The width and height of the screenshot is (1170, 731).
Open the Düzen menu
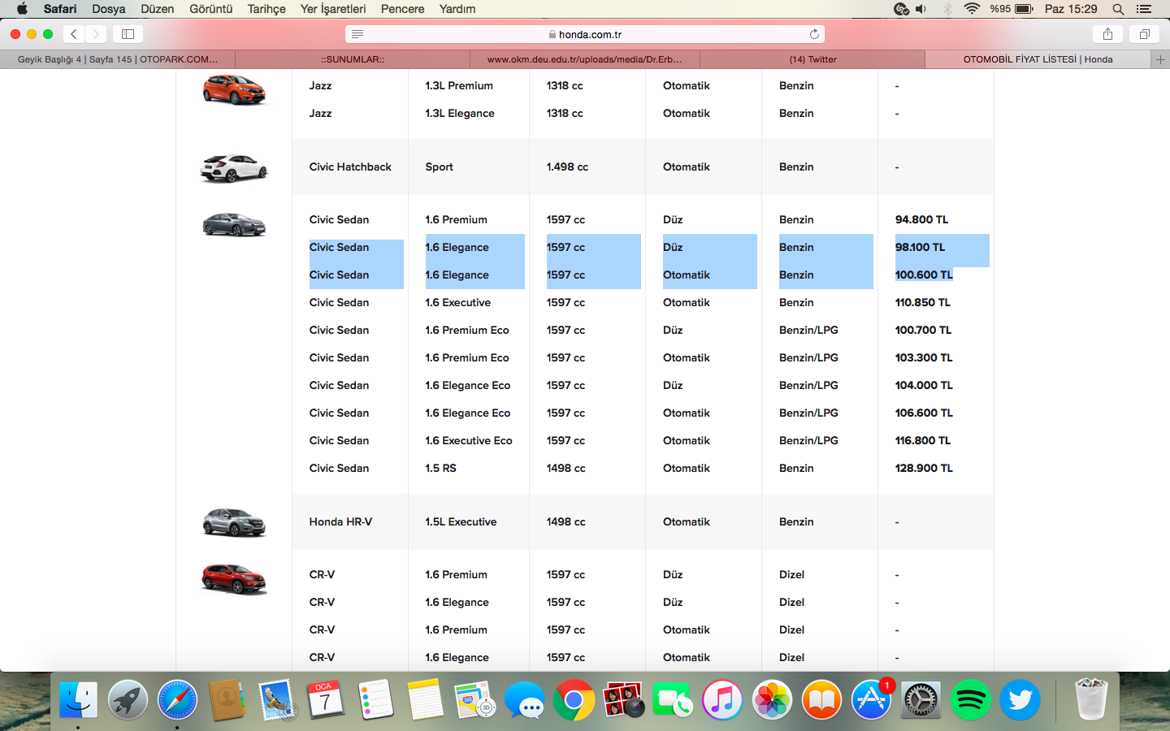158,9
